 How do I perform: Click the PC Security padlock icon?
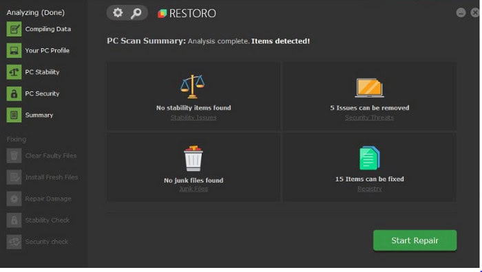tap(14, 93)
